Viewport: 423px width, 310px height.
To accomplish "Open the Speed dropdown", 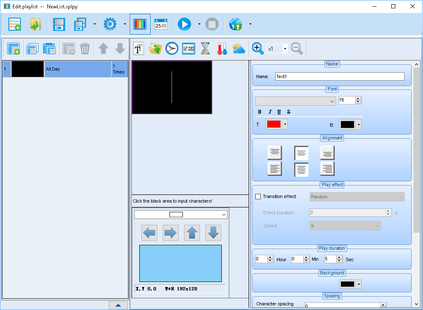I will pyautogui.click(x=345, y=226).
